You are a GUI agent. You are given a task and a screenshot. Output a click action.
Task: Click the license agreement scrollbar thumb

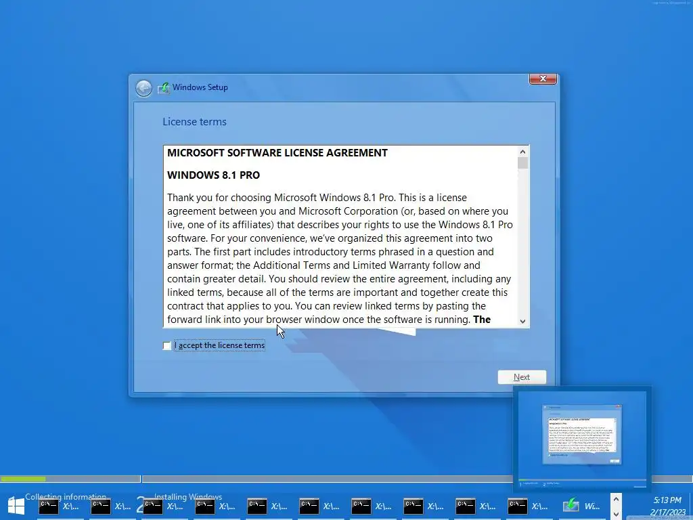[523, 163]
